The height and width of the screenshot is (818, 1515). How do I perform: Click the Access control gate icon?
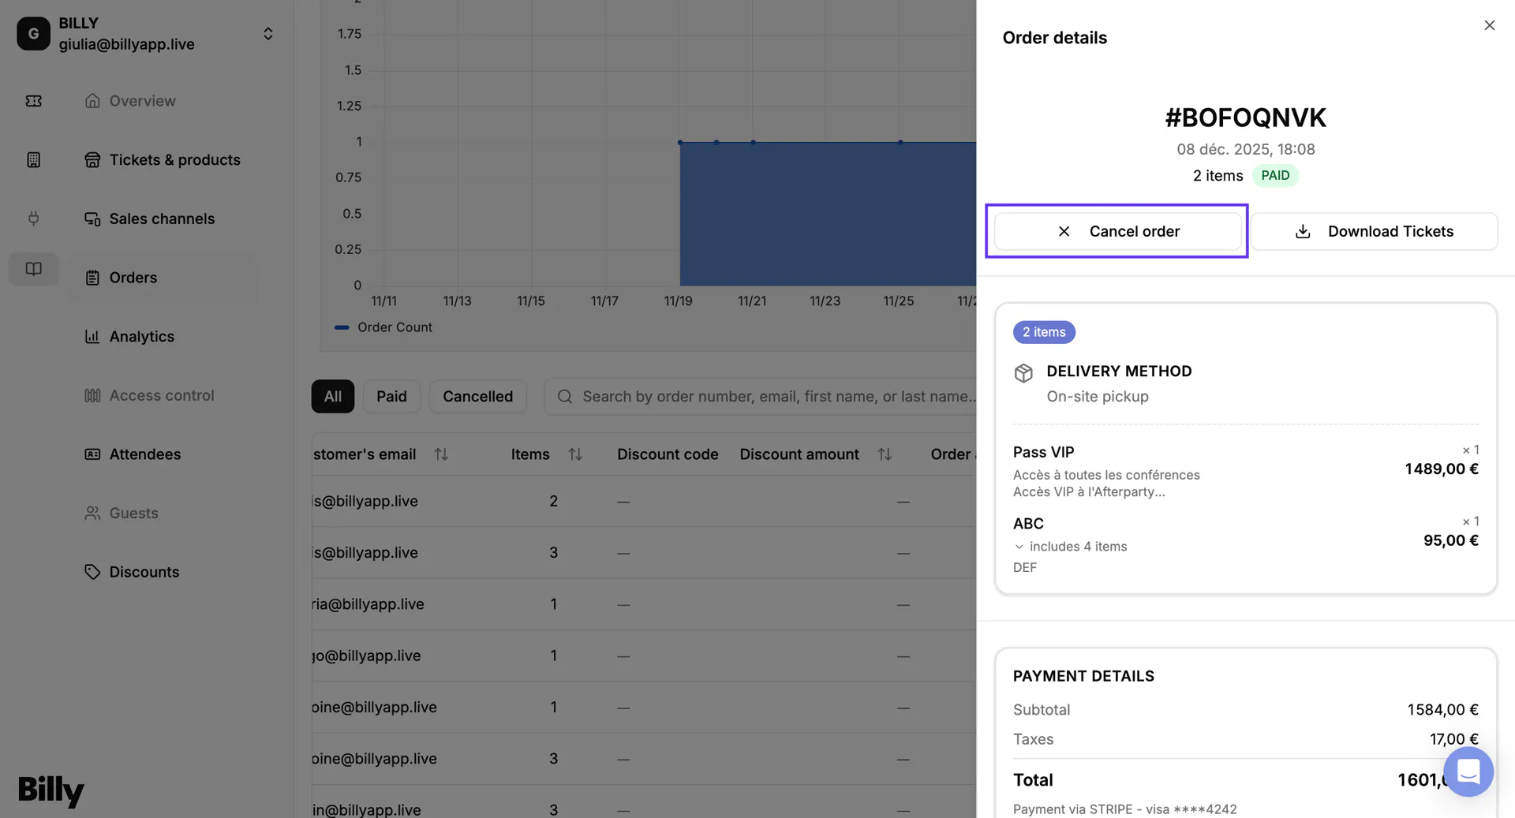point(92,395)
